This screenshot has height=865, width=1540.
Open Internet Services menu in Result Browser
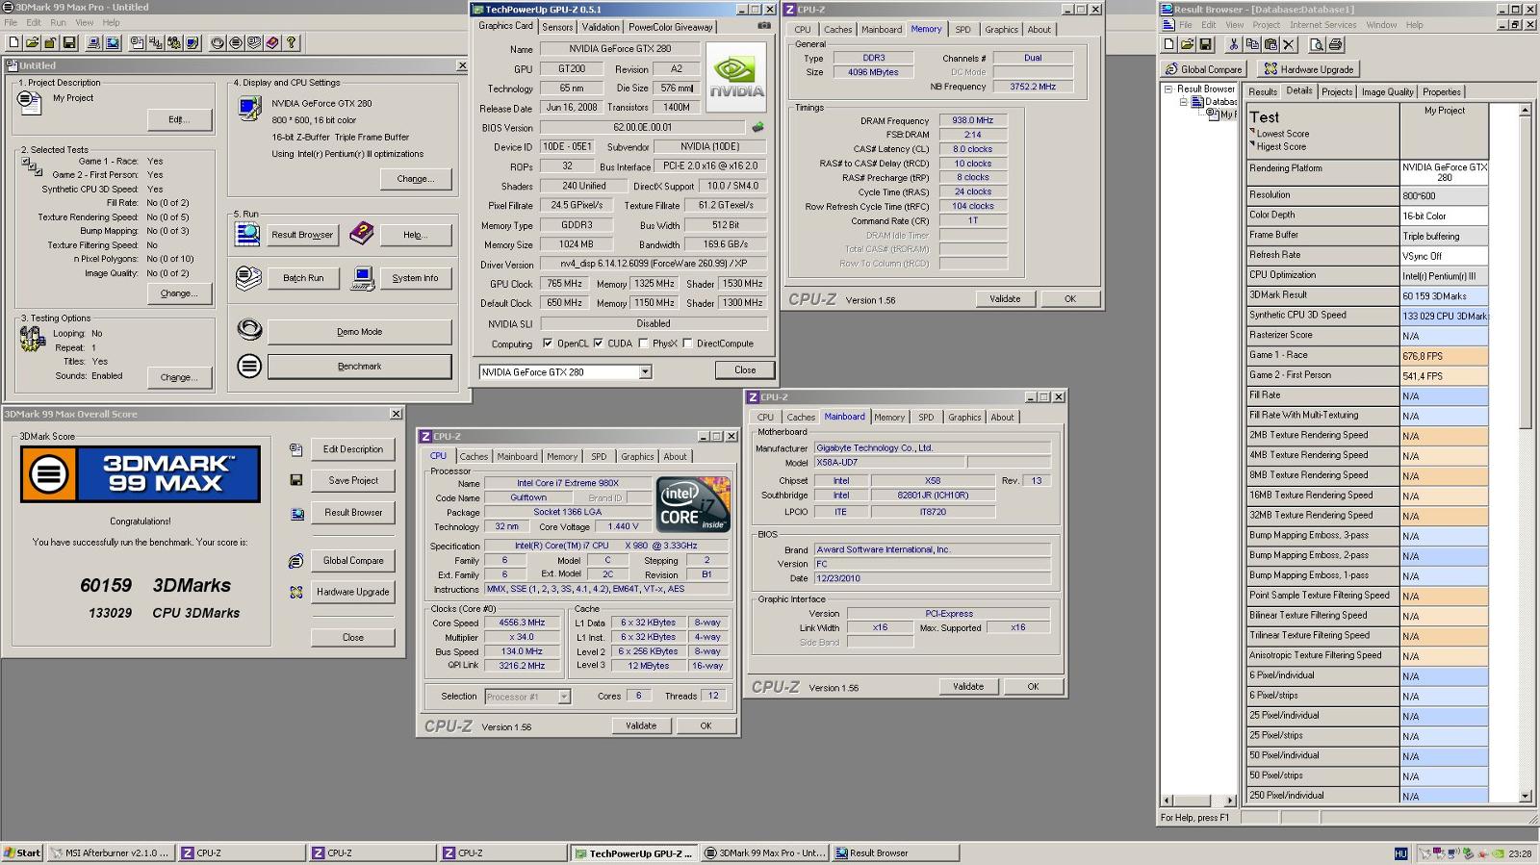coord(1322,25)
